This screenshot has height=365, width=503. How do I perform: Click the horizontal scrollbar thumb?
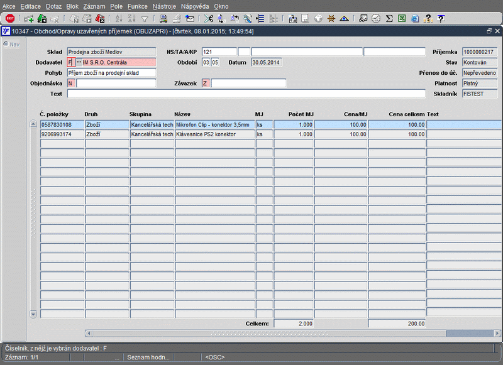pyautogui.click(x=269, y=334)
